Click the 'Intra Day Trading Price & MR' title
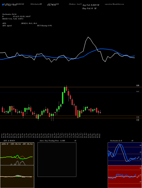This screenshot has width=142, height=188. click(53, 141)
